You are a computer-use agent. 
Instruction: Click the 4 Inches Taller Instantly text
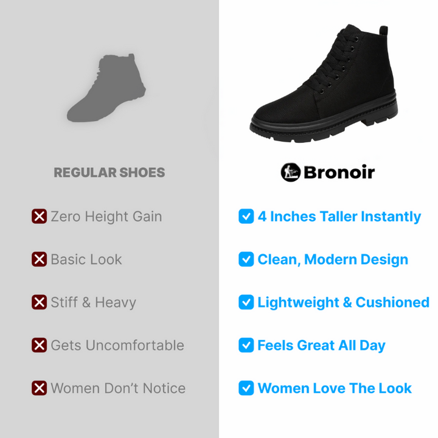[339, 217]
